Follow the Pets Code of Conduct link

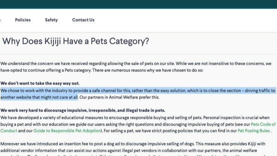click(263, 124)
